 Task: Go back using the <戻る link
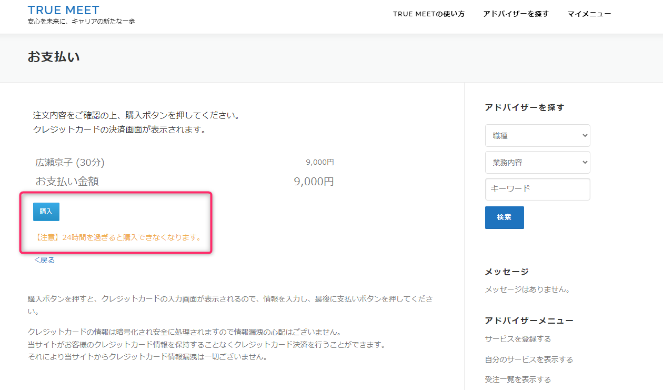(45, 260)
